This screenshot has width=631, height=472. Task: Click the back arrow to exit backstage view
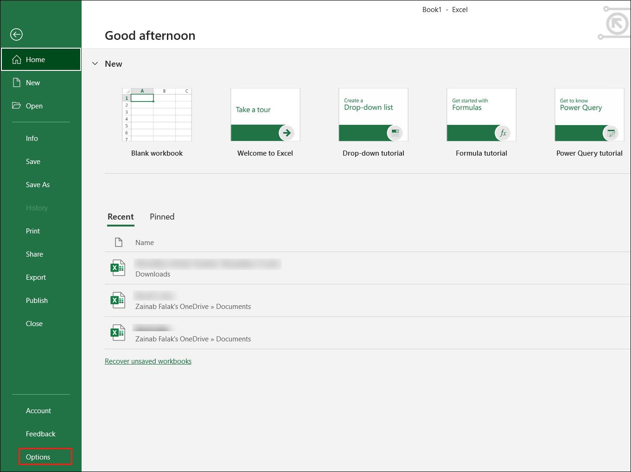pos(16,34)
